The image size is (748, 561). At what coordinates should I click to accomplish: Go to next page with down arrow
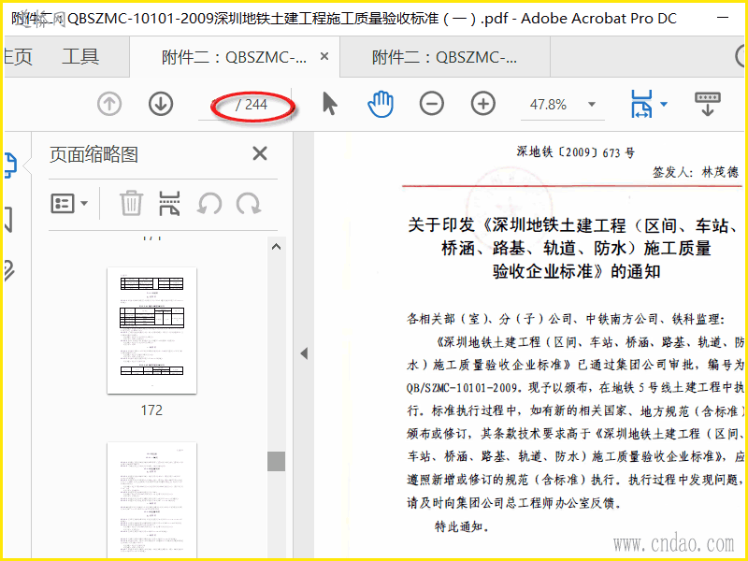point(161,104)
